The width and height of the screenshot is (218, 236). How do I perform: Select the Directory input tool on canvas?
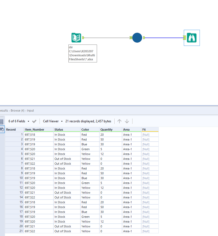pos(76,38)
